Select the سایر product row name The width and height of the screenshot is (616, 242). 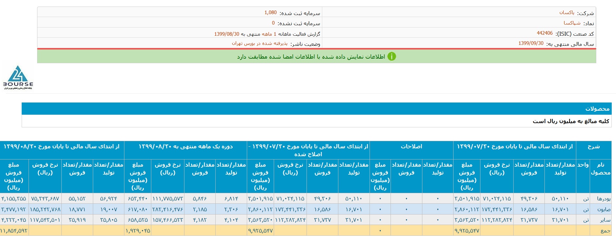point(605,220)
